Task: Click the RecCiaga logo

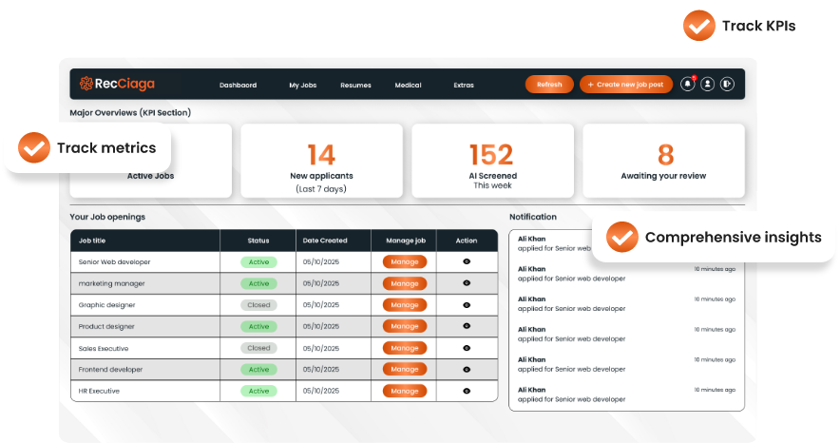Action: pos(117,84)
